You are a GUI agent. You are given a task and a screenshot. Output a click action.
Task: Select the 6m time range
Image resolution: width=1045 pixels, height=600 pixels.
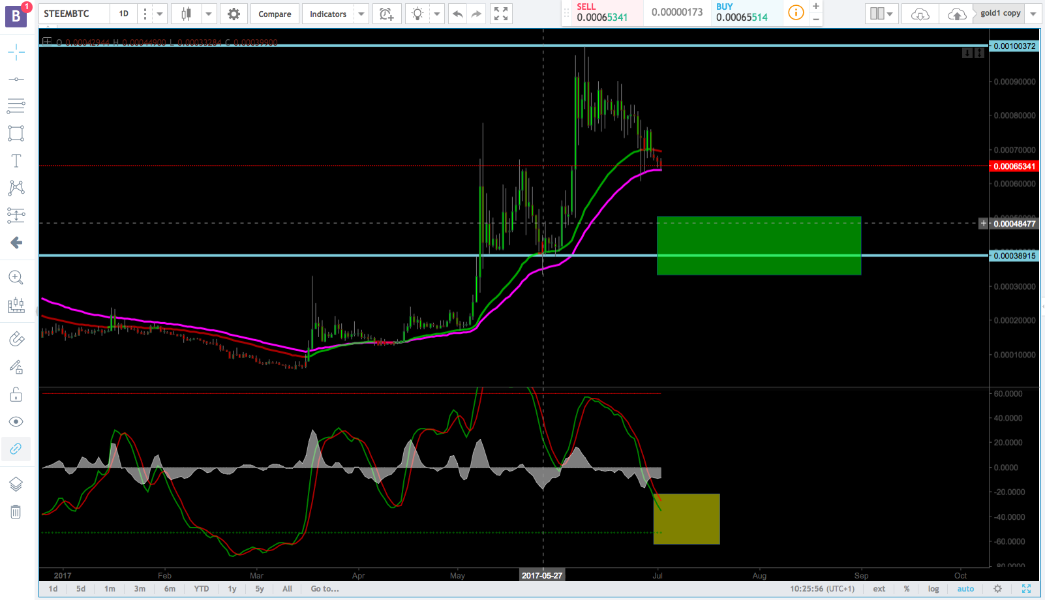pyautogui.click(x=170, y=589)
